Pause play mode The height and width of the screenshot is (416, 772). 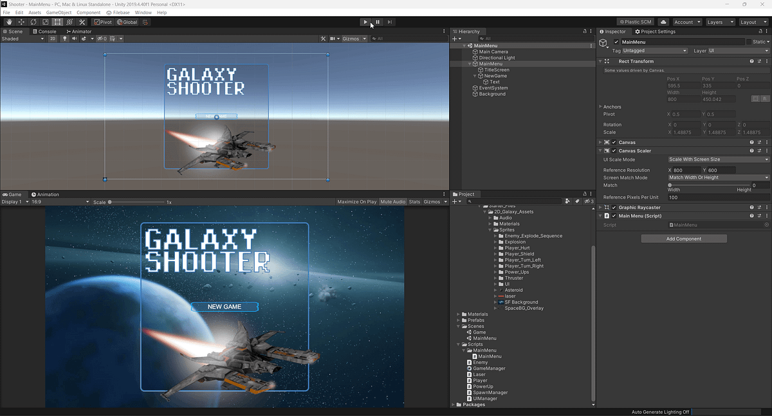(x=377, y=21)
